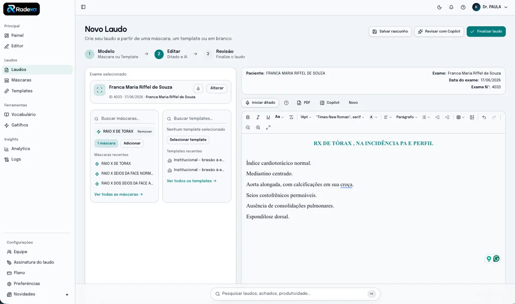This screenshot has width=515, height=304.
Task: Click Selecionar template button
Action: (188, 140)
